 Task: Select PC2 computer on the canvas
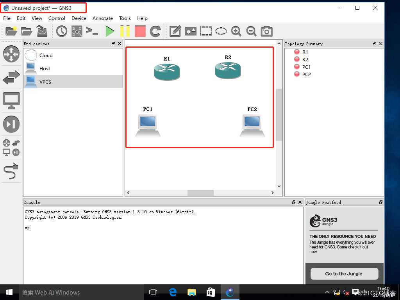tap(252, 126)
